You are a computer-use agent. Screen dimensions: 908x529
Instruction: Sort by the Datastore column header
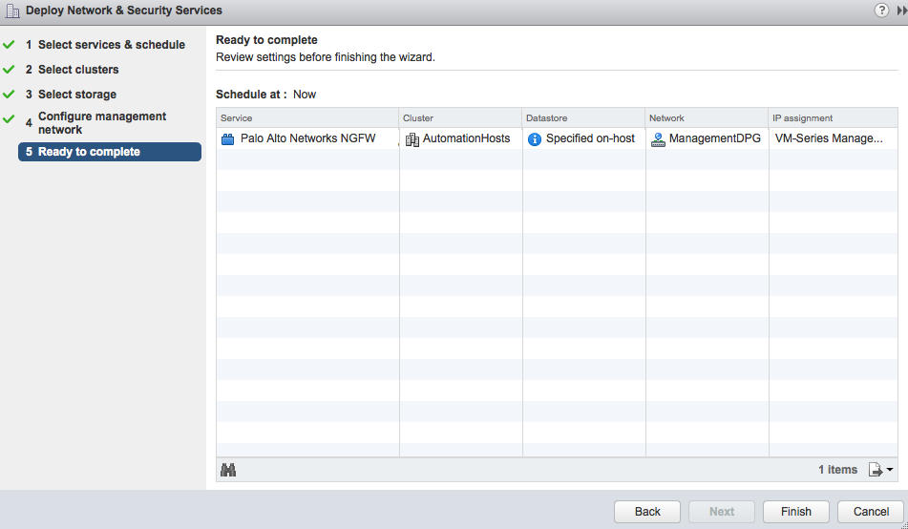click(x=583, y=117)
